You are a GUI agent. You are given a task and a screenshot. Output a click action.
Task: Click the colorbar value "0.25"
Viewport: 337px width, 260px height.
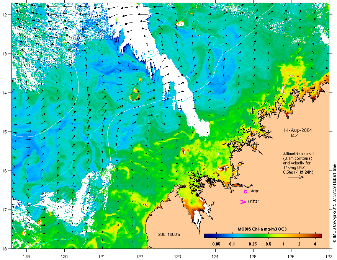pyautogui.click(x=252, y=244)
